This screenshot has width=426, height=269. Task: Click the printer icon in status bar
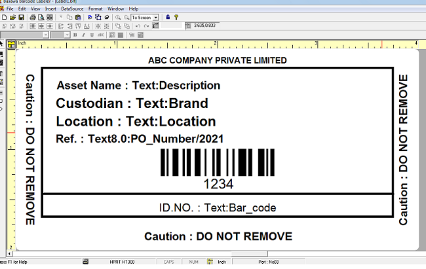[86, 262]
